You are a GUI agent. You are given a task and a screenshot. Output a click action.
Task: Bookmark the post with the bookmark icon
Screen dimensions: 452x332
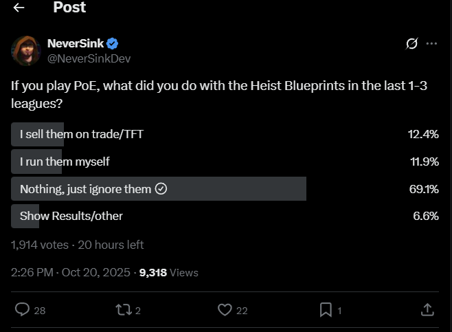326,310
